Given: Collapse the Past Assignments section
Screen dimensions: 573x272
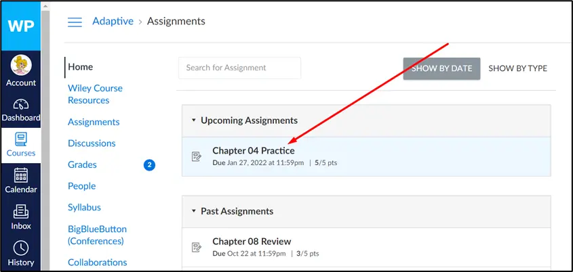Looking at the screenshot, I should point(194,211).
